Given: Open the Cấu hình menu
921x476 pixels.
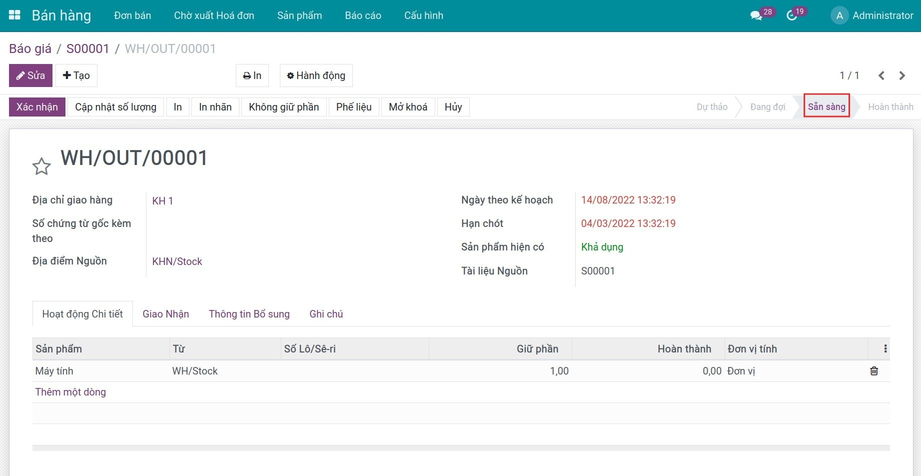Looking at the screenshot, I should point(423,15).
